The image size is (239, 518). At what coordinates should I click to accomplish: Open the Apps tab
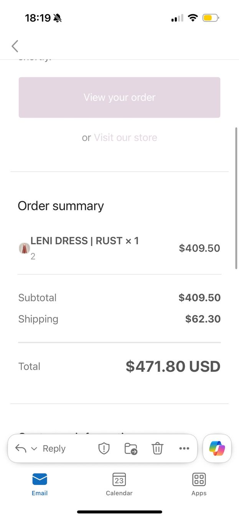199,484
